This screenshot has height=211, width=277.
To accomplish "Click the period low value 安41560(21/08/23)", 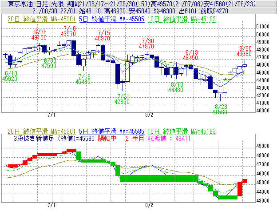I will tap(229, 4).
